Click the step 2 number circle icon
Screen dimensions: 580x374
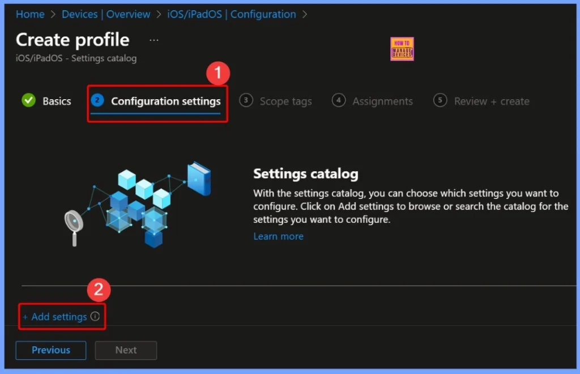point(97,101)
